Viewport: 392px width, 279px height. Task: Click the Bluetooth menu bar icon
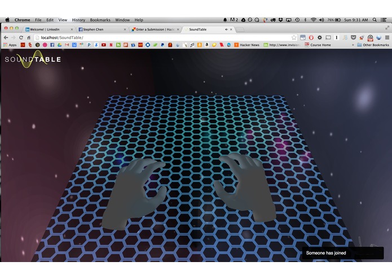305,20
